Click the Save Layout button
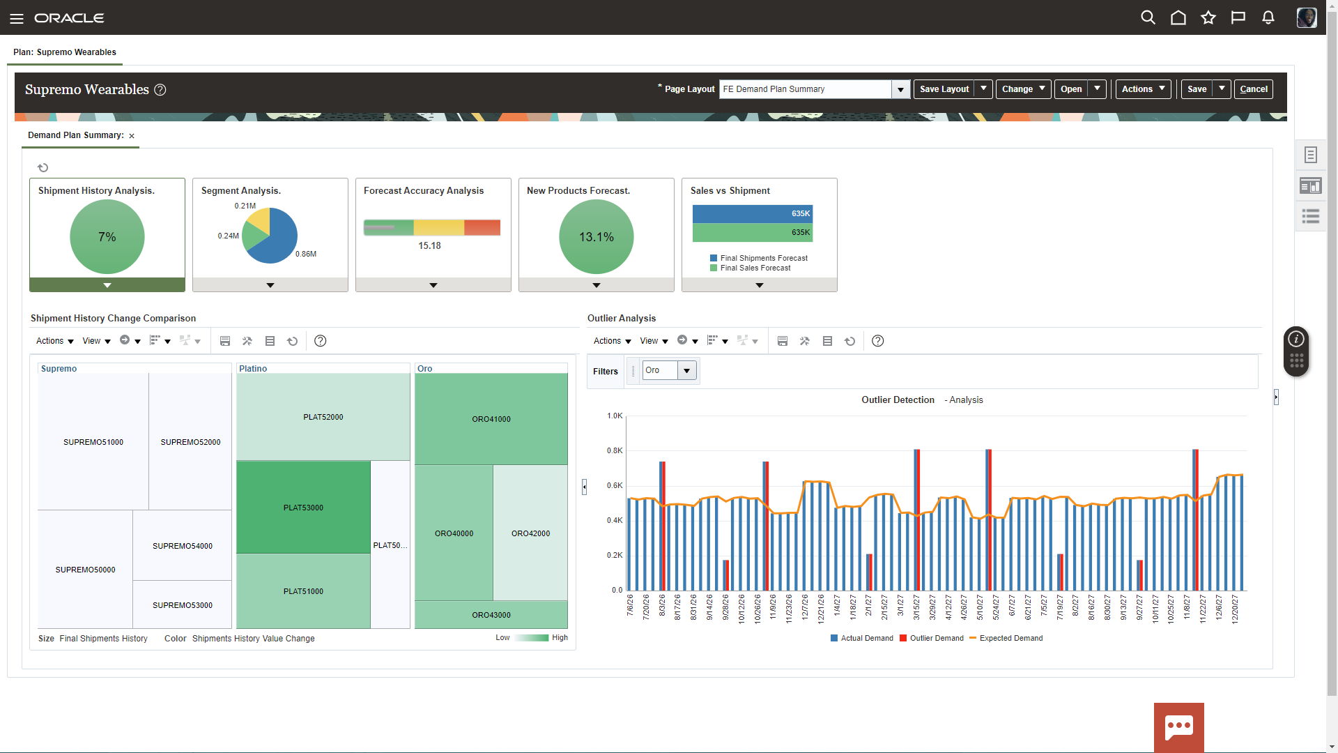Viewport: 1338px width, 753px height. [944, 89]
